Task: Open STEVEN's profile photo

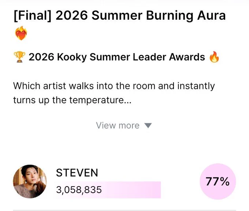Action: tap(30, 181)
